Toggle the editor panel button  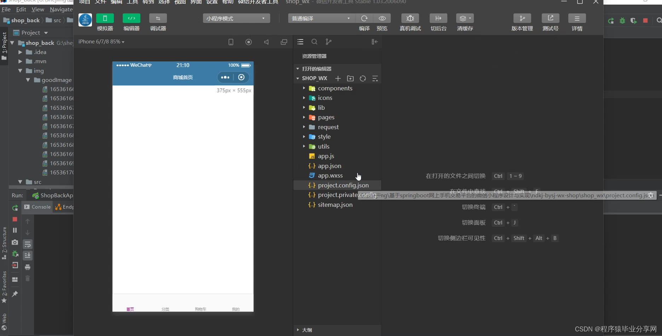(x=131, y=18)
